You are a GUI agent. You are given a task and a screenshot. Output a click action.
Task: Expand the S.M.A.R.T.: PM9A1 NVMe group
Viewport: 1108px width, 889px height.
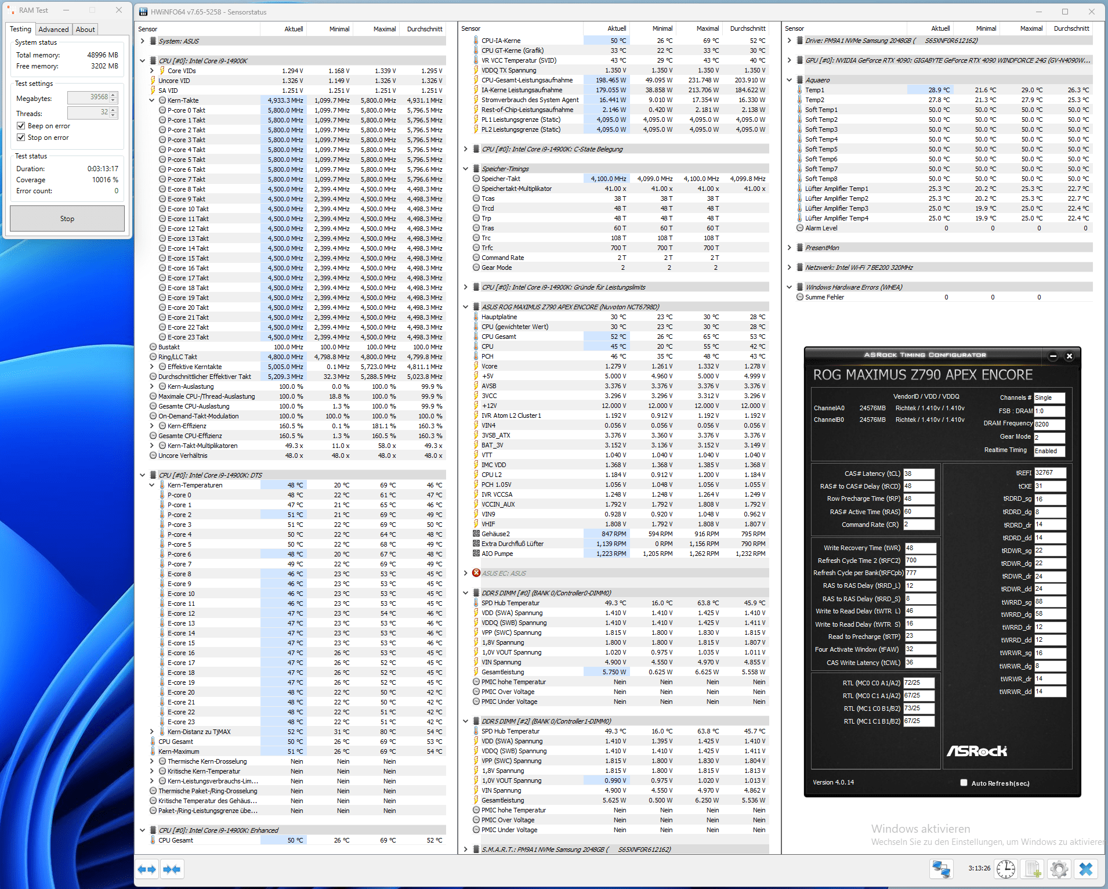pos(466,850)
